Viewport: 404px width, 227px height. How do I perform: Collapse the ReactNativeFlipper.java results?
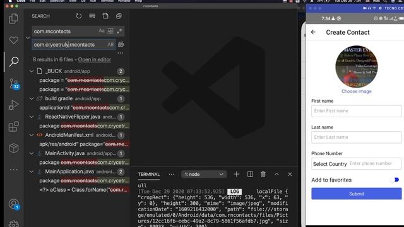coord(31,117)
